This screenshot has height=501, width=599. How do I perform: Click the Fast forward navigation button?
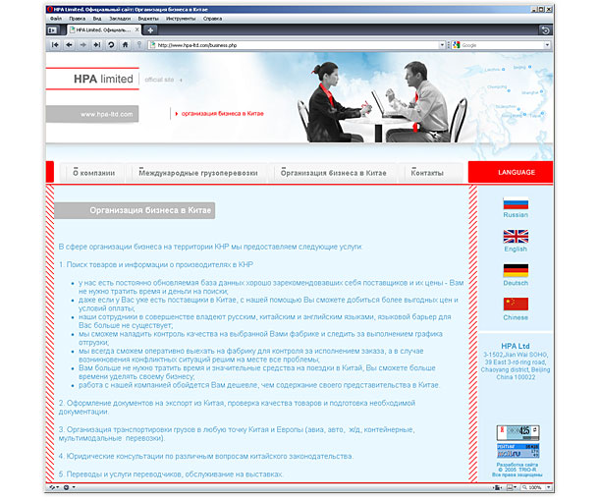pyautogui.click(x=97, y=45)
